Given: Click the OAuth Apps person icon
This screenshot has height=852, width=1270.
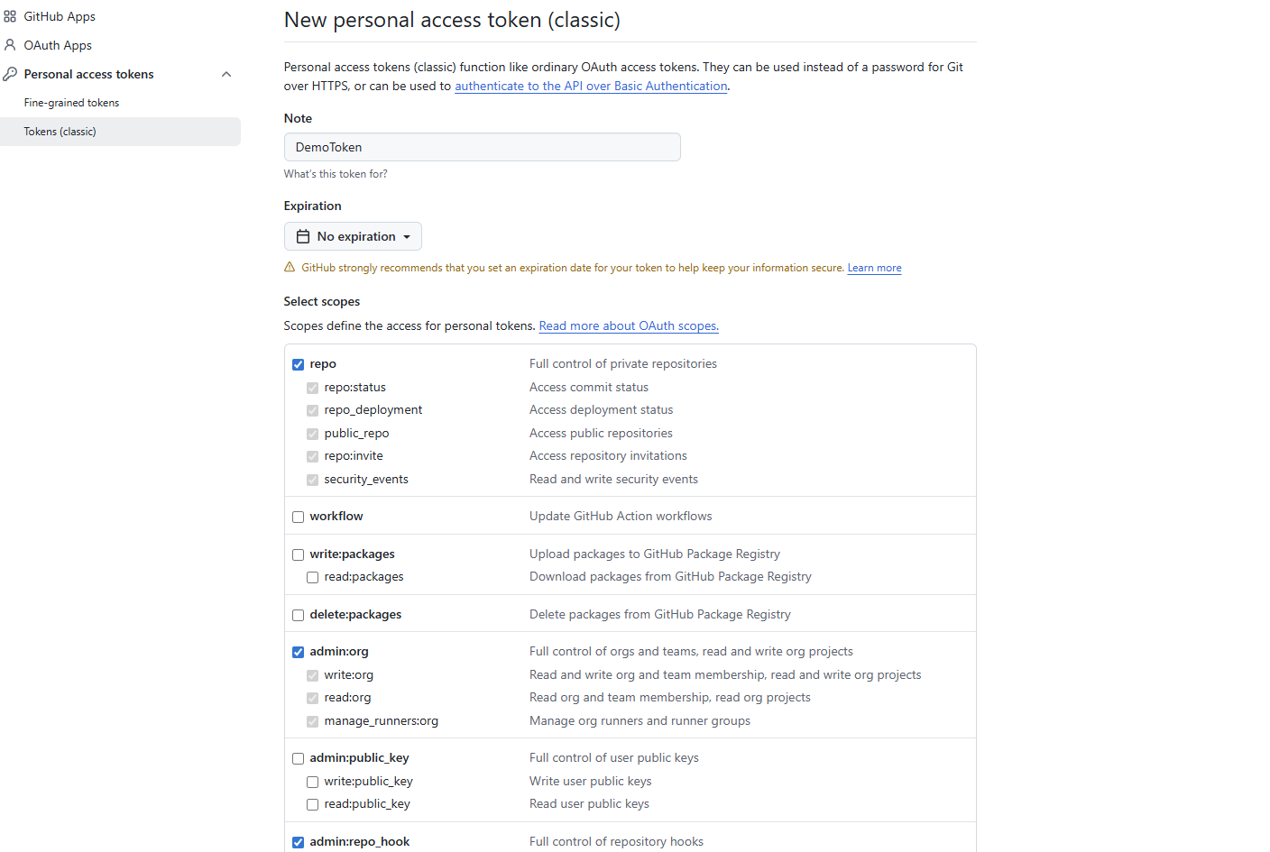Looking at the screenshot, I should click(x=10, y=44).
